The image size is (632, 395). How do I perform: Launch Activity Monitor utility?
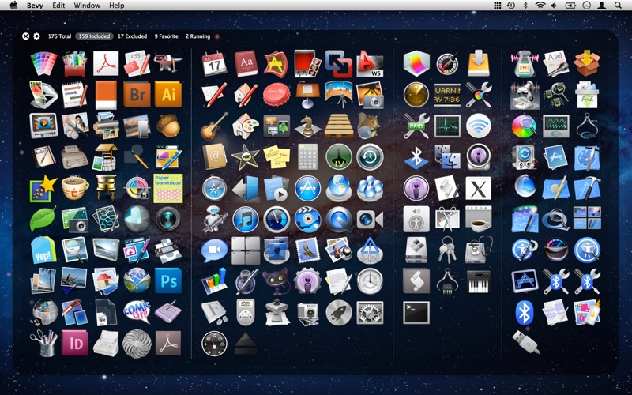click(447, 126)
